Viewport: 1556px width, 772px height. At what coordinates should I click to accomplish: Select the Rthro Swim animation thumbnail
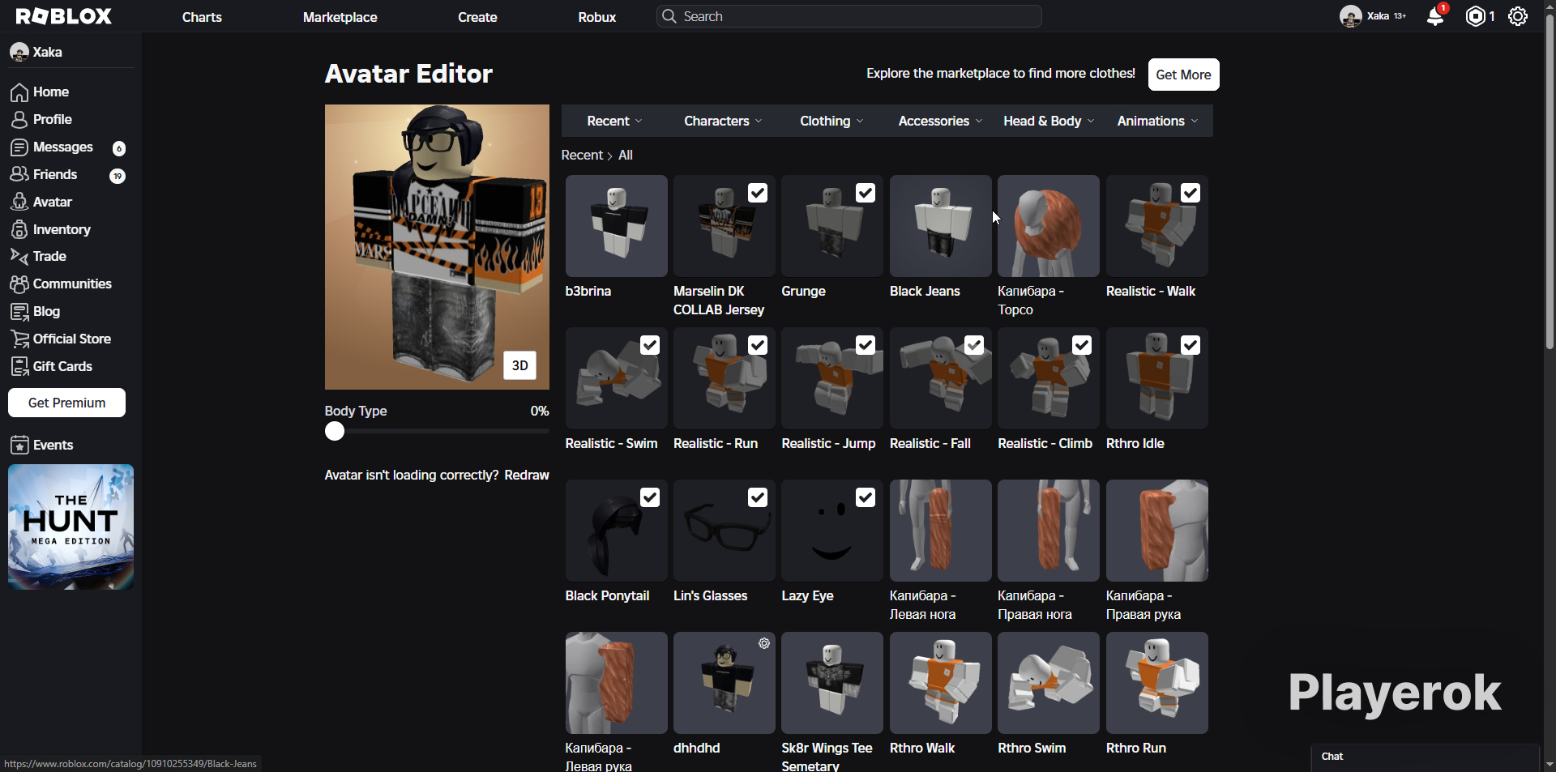pos(1049,683)
